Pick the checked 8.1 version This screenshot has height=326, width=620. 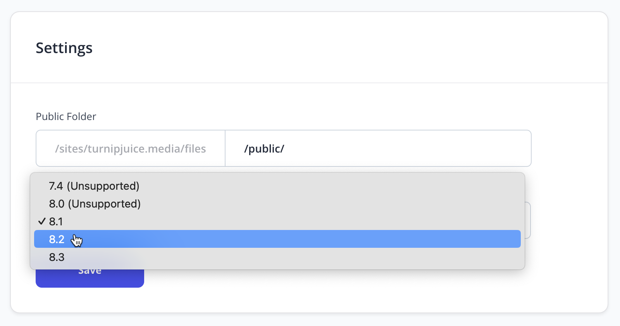click(x=277, y=221)
